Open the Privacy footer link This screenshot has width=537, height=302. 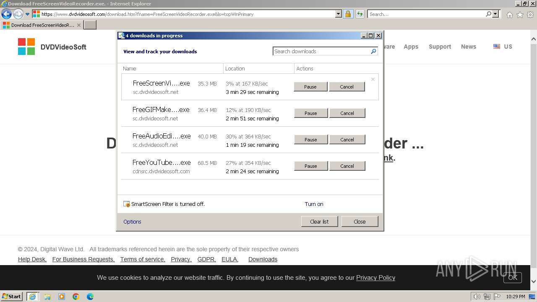click(x=181, y=259)
